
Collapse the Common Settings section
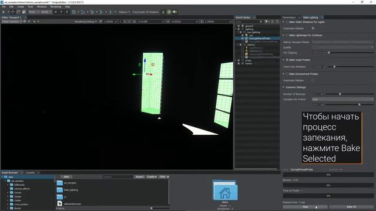[x=283, y=87]
